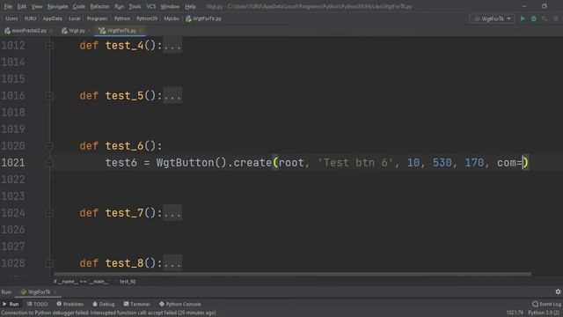The height and width of the screenshot is (317, 563).
Task: Open the Event Log
Action: click(546, 304)
